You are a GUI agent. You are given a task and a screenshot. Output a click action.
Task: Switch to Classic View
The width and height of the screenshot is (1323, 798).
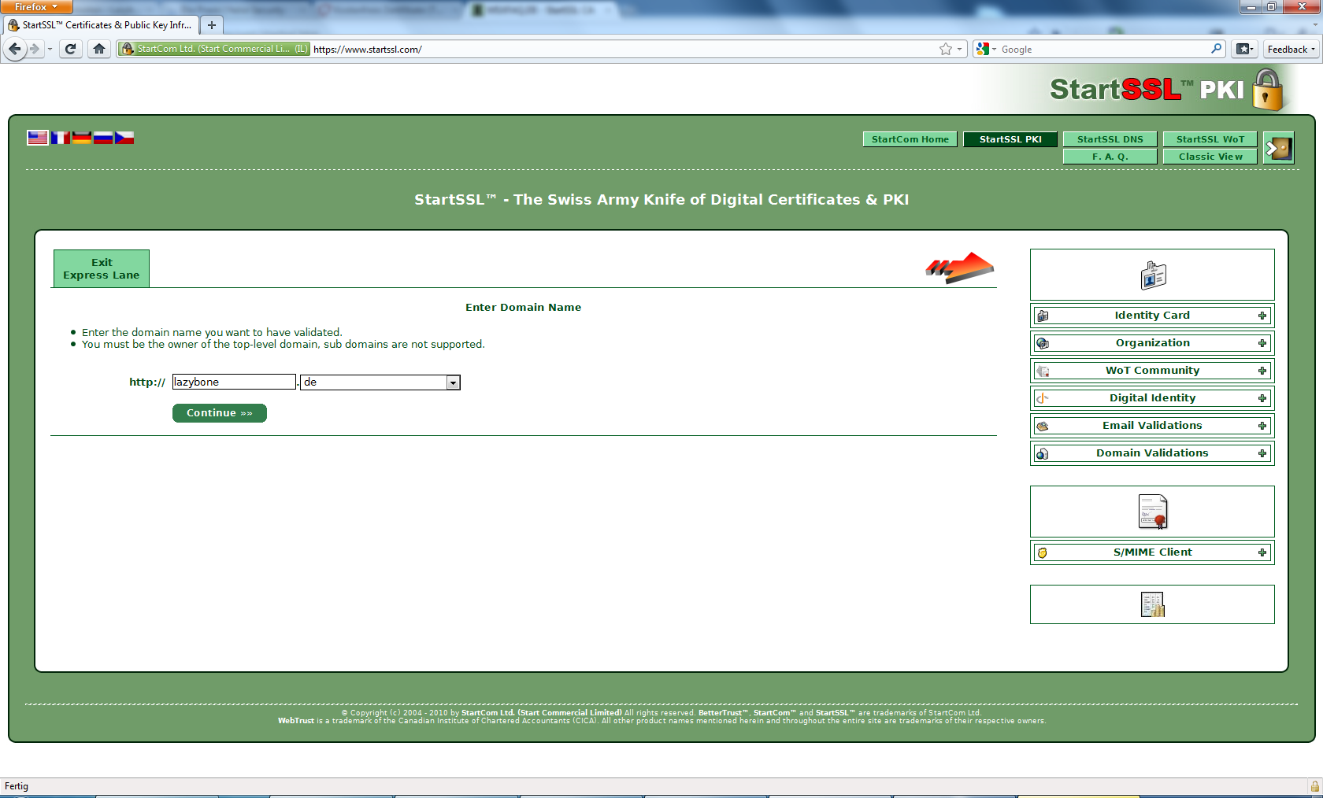point(1210,157)
